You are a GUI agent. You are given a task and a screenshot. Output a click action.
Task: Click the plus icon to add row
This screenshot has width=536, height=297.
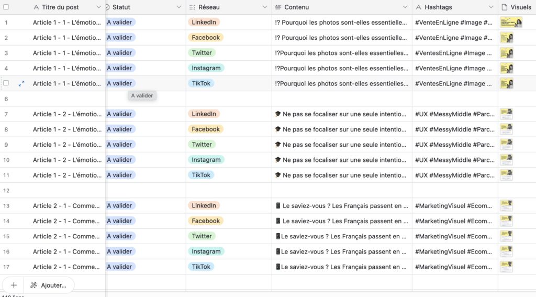[x=14, y=285]
